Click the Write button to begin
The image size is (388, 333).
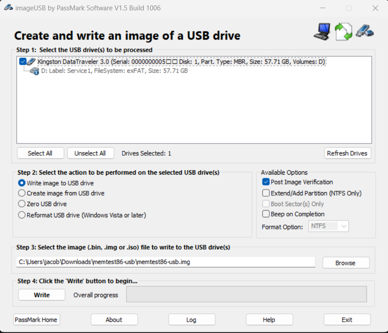click(41, 295)
